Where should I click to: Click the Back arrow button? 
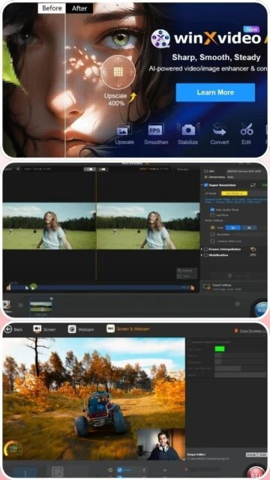(8, 329)
